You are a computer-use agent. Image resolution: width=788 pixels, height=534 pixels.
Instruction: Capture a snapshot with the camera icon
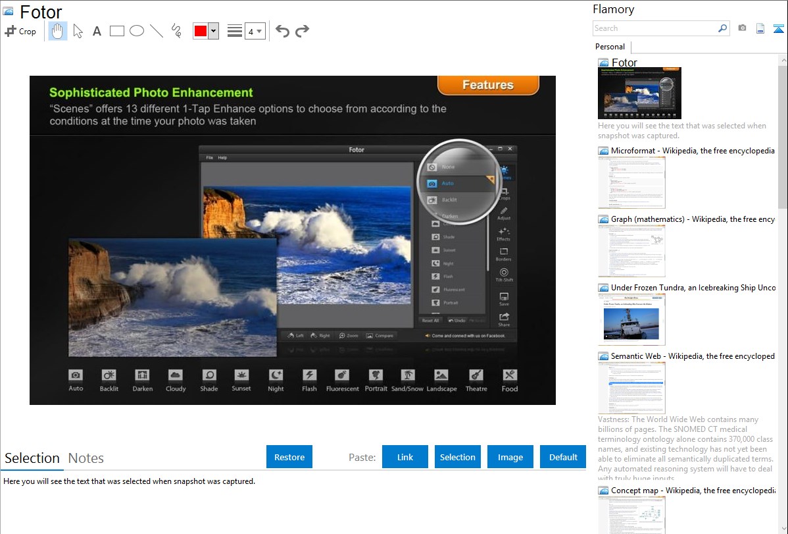[x=742, y=28]
